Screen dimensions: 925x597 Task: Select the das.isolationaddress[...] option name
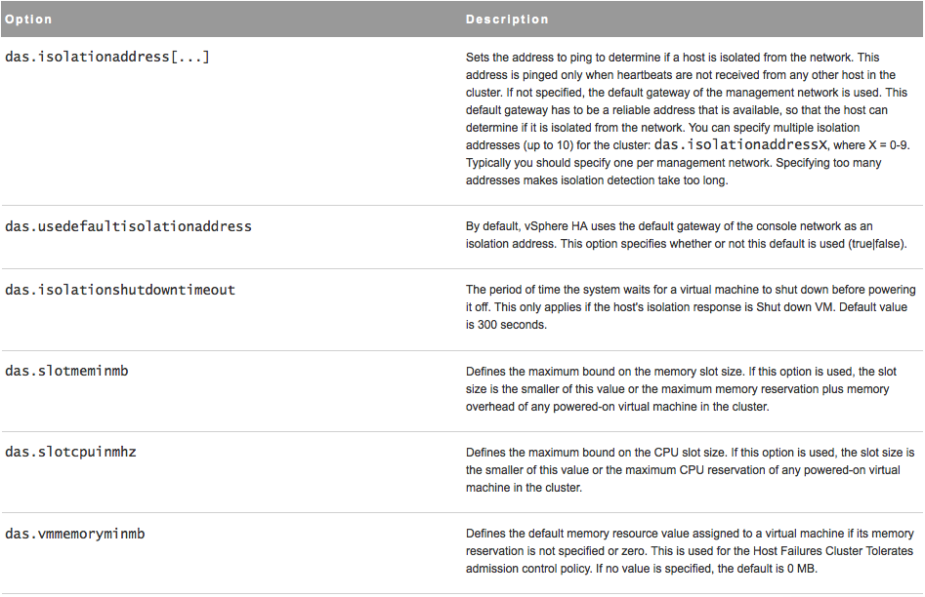tap(107, 58)
